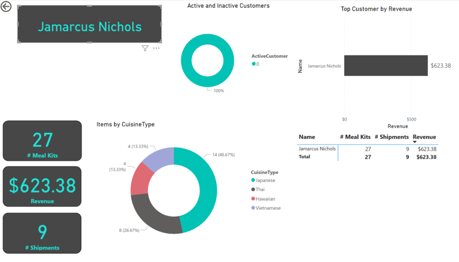Select the Thai legend entry
Image resolution: width=459 pixels, height=262 pixels.
click(x=260, y=190)
